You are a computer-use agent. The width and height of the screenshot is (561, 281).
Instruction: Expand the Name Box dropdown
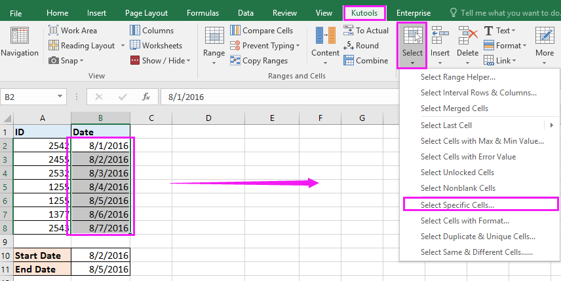point(60,97)
